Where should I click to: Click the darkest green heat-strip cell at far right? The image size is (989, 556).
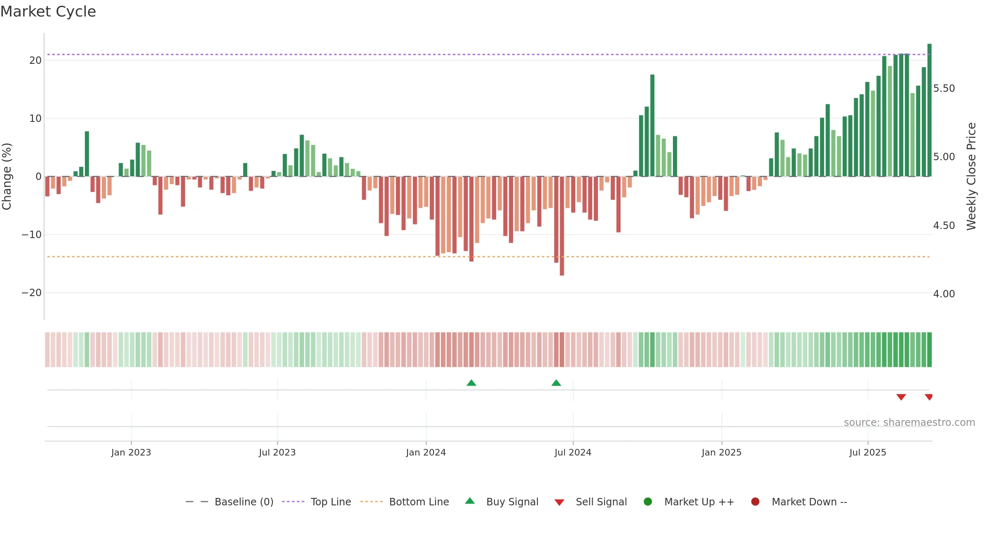(x=930, y=350)
